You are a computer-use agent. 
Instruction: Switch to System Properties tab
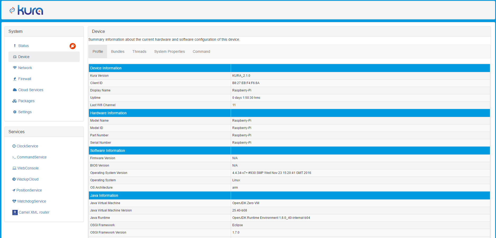coord(170,51)
